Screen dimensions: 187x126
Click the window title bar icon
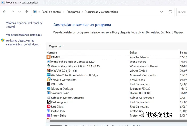tap(3, 2)
